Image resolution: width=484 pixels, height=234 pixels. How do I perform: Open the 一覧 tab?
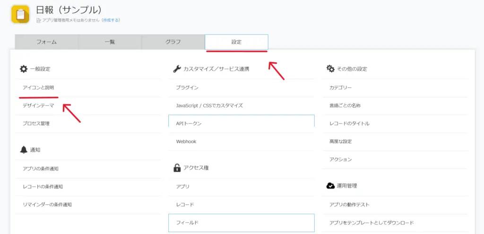tap(110, 42)
